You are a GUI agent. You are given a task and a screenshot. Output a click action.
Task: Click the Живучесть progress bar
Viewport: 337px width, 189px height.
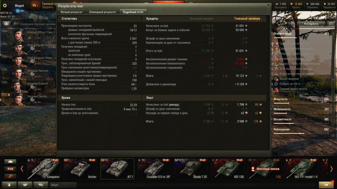pos(300,103)
